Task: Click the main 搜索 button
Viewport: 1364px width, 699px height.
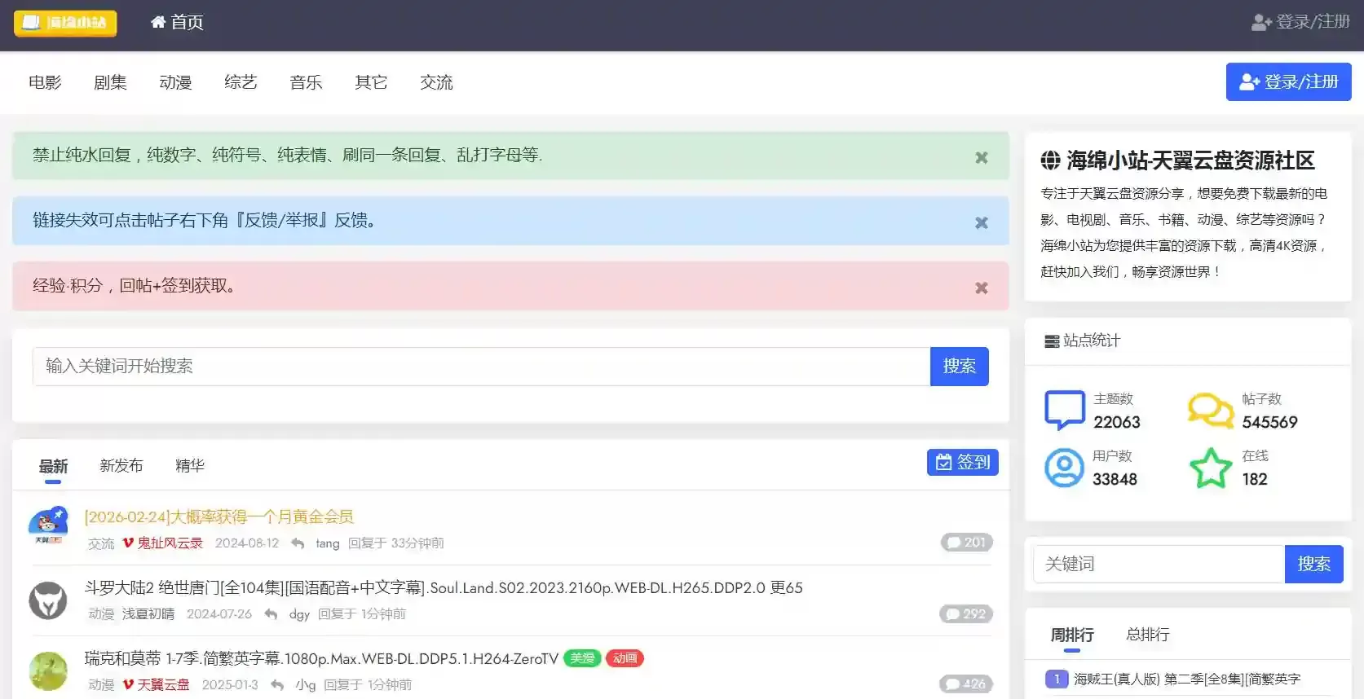Action: click(x=959, y=367)
